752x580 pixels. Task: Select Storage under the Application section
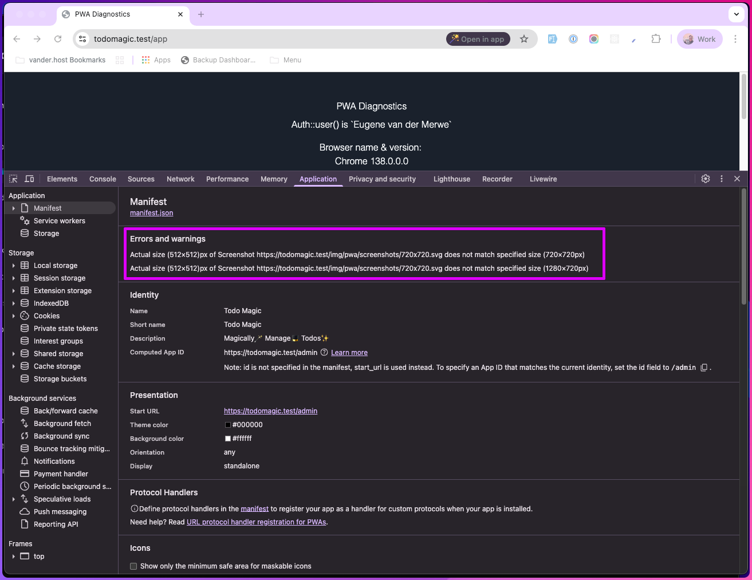[46, 234]
